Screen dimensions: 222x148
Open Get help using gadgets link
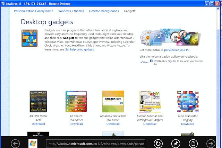(x=79, y=49)
